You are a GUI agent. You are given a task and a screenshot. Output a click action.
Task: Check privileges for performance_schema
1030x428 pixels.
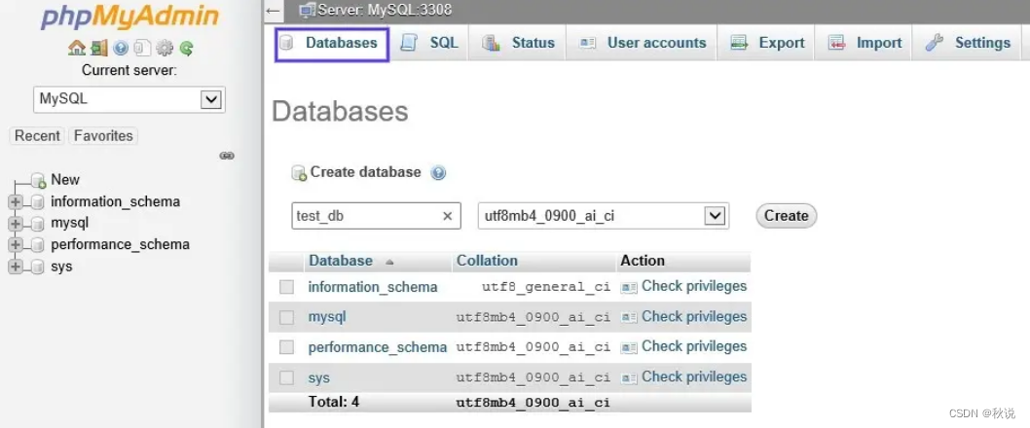[683, 346]
